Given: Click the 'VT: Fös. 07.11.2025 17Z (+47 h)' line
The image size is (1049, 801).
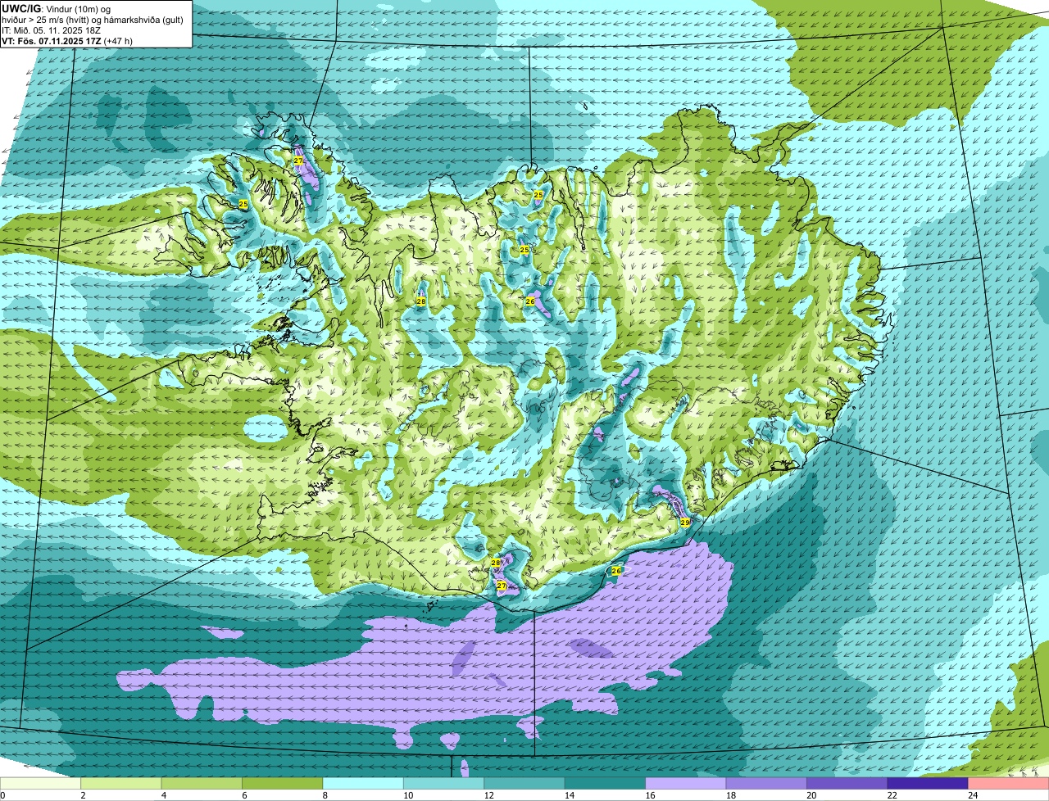Looking at the screenshot, I should click(67, 40).
